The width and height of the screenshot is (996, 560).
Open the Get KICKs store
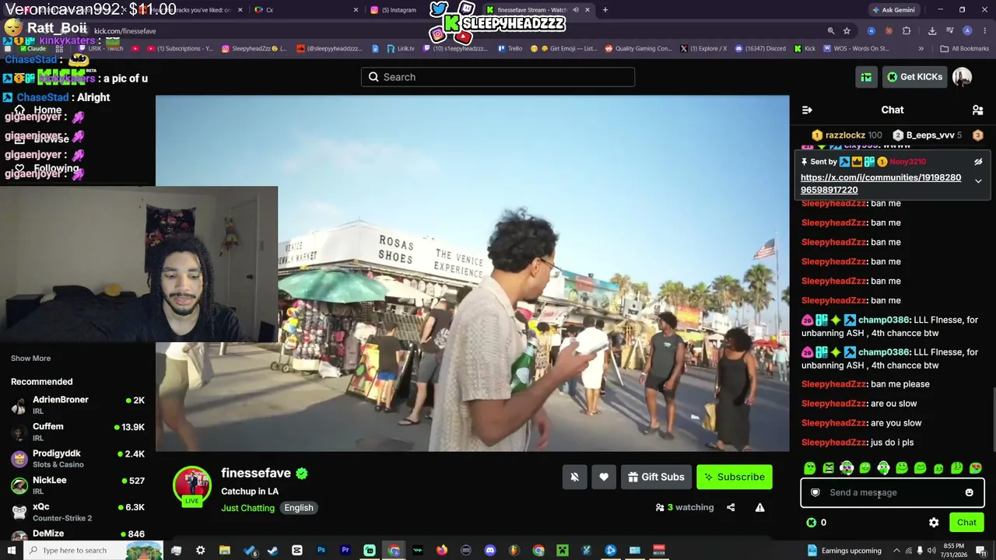coord(915,77)
